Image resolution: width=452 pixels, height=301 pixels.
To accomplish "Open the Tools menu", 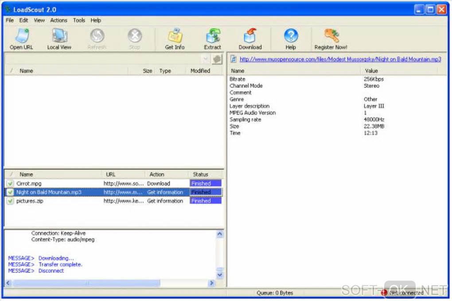I will pos(79,20).
